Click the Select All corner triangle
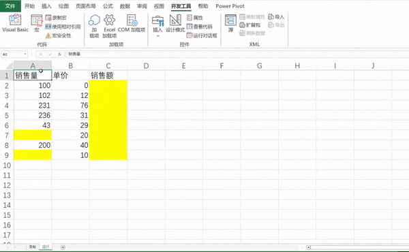 pyautogui.click(x=9, y=65)
